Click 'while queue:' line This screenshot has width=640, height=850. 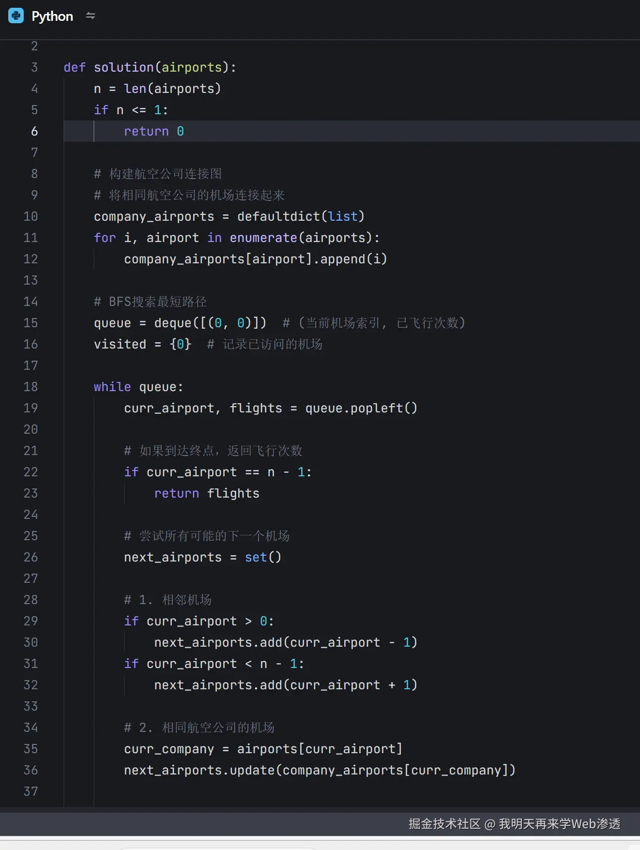[x=138, y=387]
